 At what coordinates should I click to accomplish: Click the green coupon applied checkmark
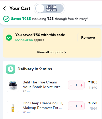pyautogui.click(x=9, y=38)
